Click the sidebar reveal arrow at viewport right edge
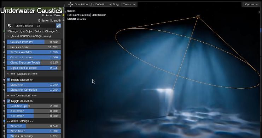The image size is (262, 138). 259,12
